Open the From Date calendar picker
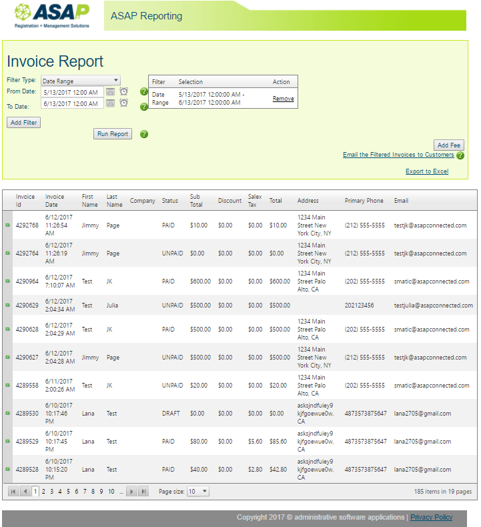Viewport: 481px width, 527px height. (111, 92)
